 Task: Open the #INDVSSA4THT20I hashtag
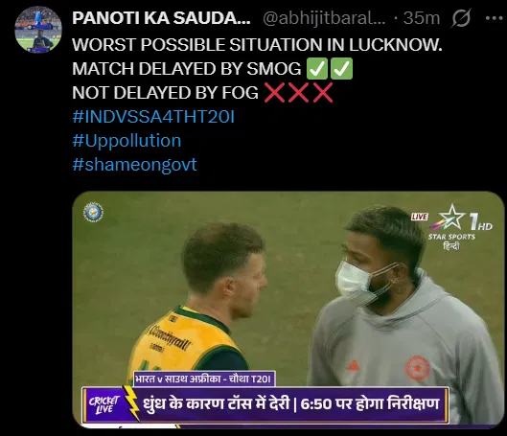[153, 117]
